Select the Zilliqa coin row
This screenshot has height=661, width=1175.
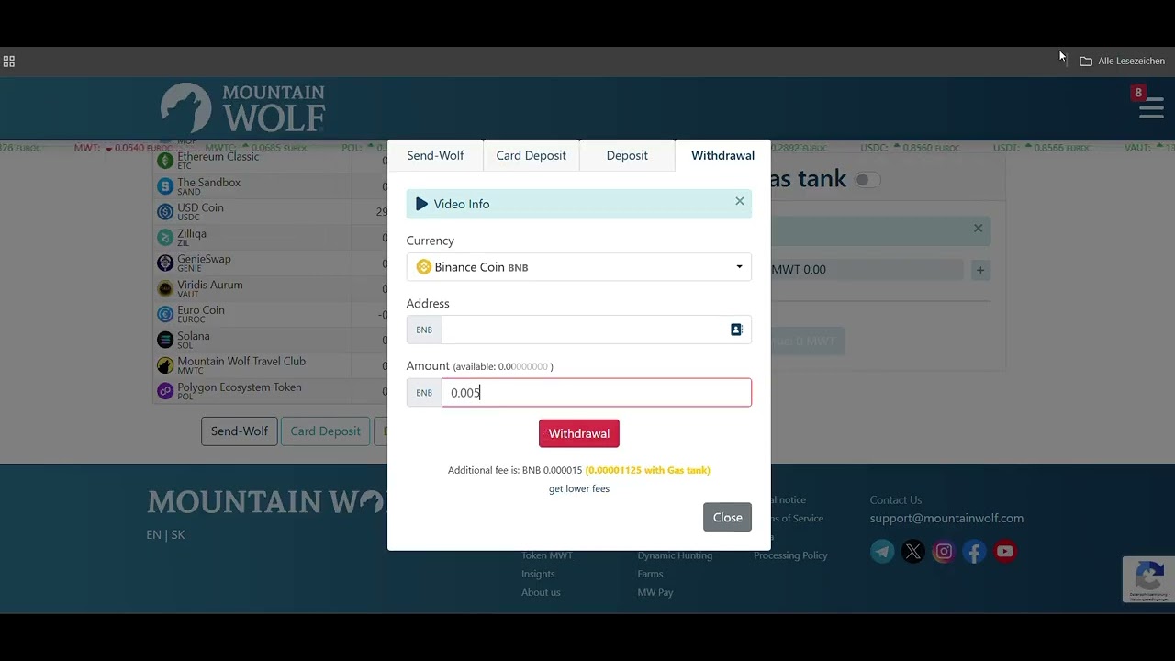coord(271,238)
